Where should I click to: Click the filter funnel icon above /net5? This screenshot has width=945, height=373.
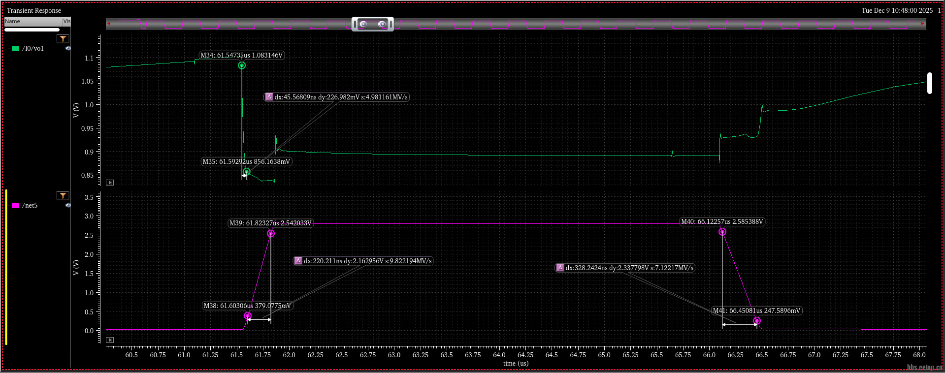(x=63, y=196)
